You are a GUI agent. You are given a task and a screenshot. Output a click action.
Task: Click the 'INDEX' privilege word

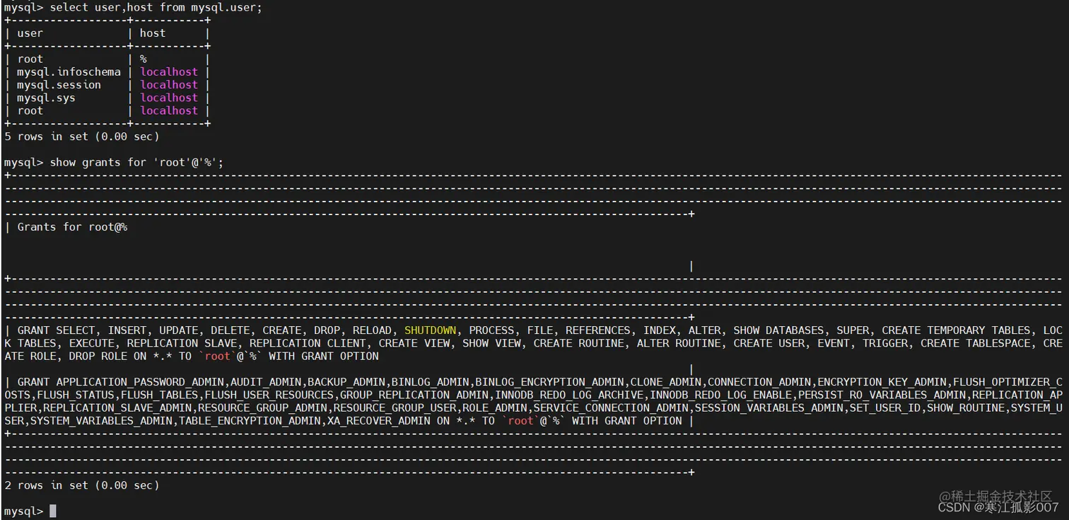pos(660,330)
